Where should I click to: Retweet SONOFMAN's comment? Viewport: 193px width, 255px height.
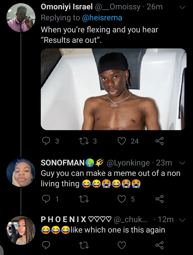84,199
